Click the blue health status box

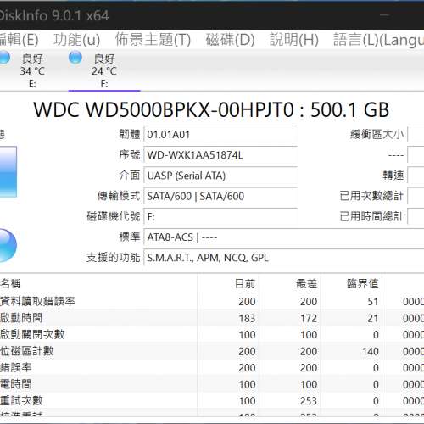(x=8, y=171)
